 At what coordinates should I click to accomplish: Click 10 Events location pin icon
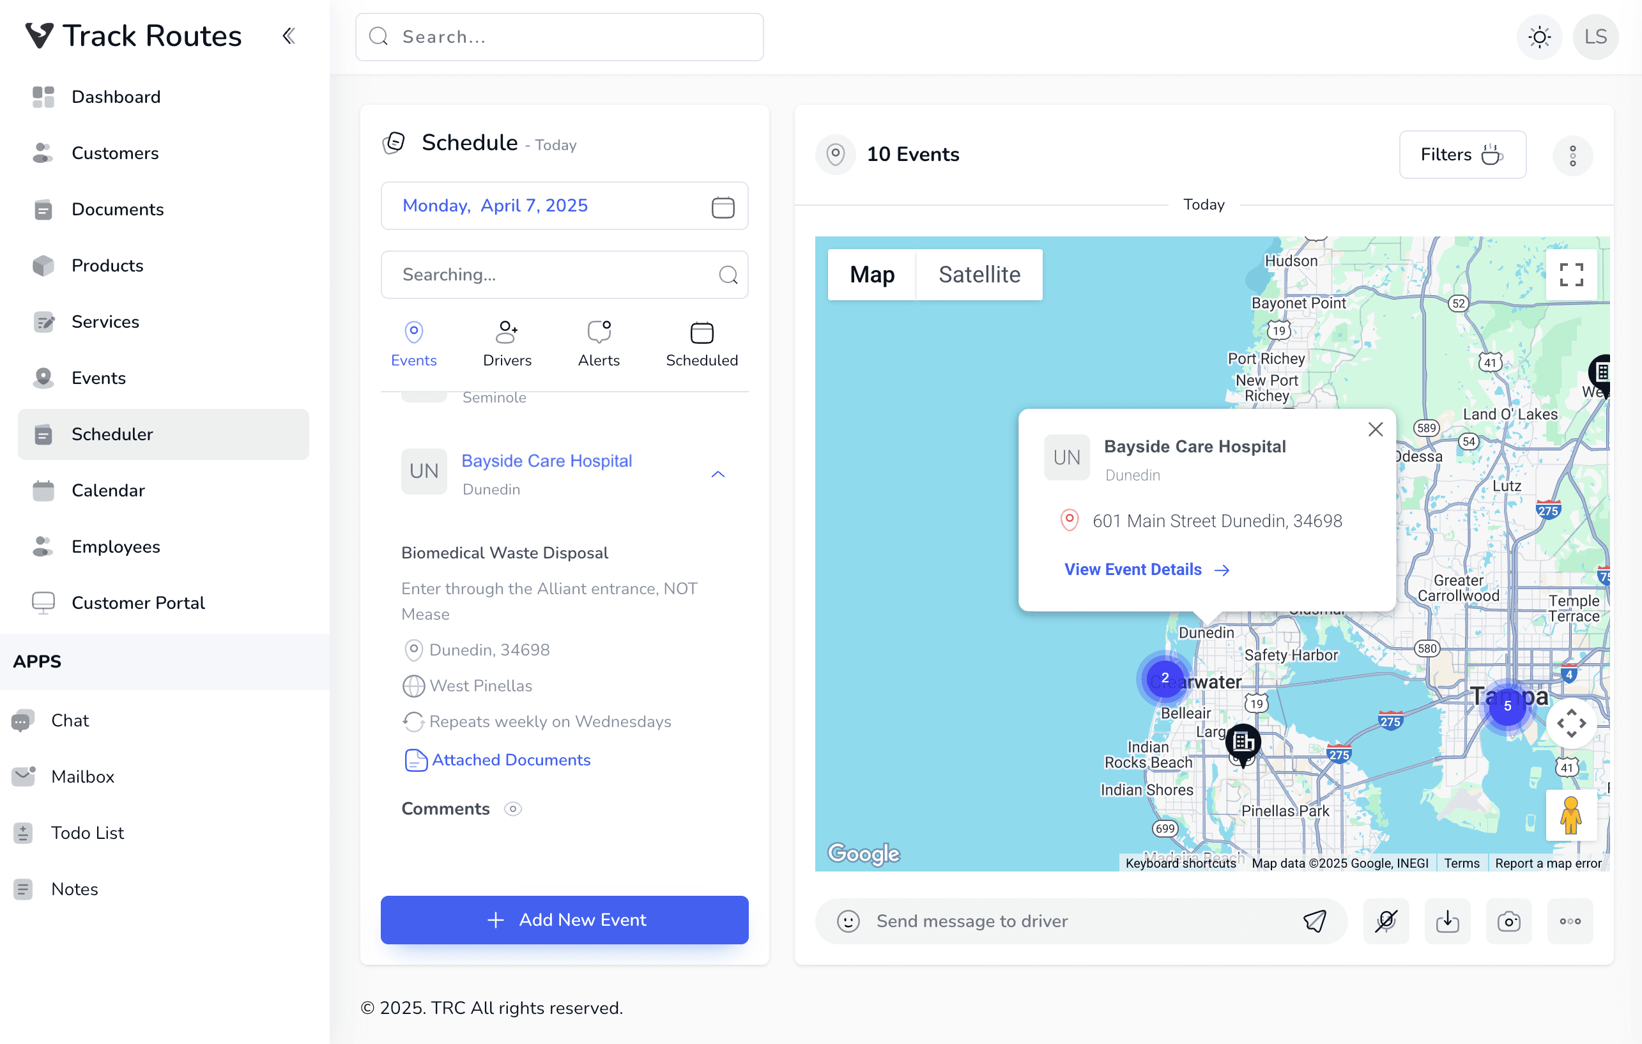[834, 155]
